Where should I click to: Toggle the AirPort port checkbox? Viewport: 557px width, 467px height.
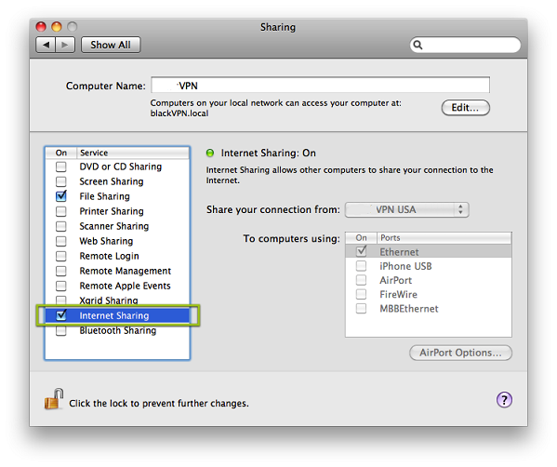[362, 280]
